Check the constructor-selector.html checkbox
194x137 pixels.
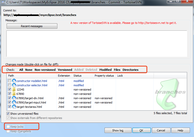[x=9, y=85]
